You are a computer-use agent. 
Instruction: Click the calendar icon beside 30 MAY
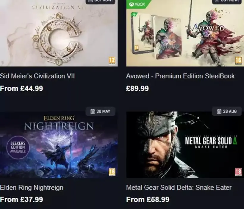93,111
